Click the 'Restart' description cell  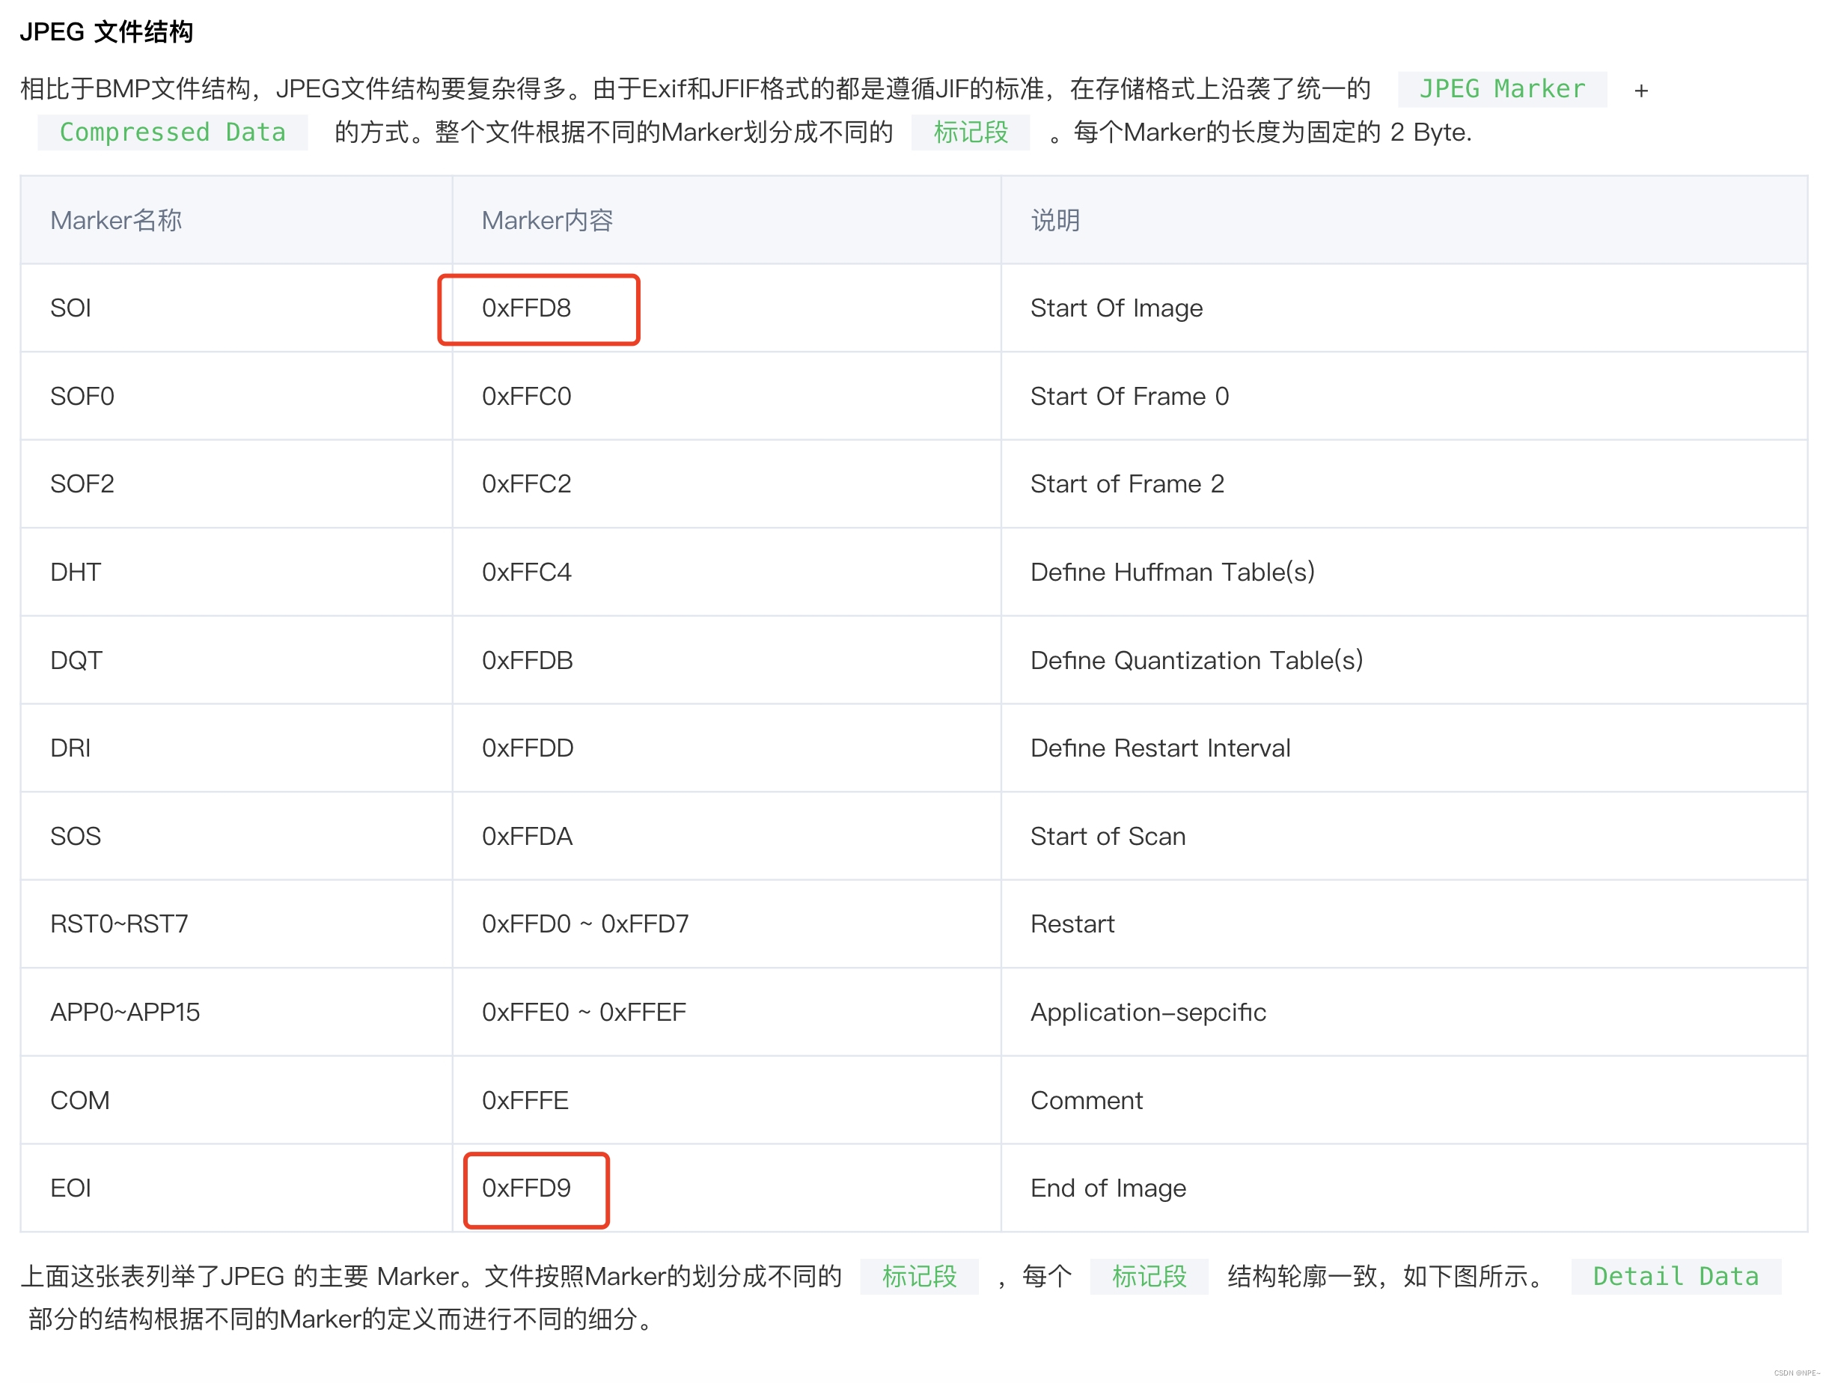pyautogui.click(x=1404, y=924)
